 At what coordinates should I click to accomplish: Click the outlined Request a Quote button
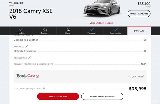(139, 14)
